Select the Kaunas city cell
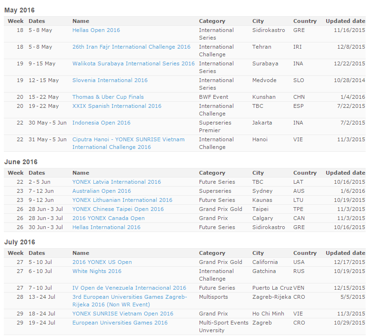This screenshot has height=336, width=369. click(x=262, y=200)
